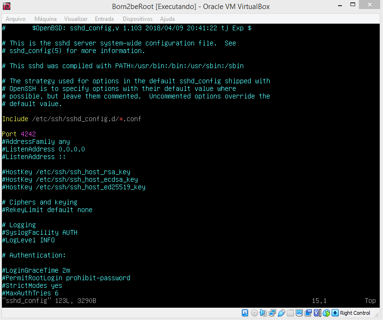Screen dimensions: 383x320
Task: Click the window resize grip at corner
Action: [x=378, y=316]
